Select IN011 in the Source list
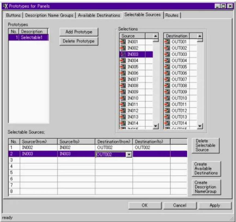Image resolution: width=236 pixels, height=222 pixels. [136, 104]
